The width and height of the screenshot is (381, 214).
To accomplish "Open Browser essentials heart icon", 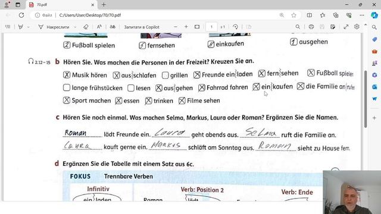I will tap(349, 15).
